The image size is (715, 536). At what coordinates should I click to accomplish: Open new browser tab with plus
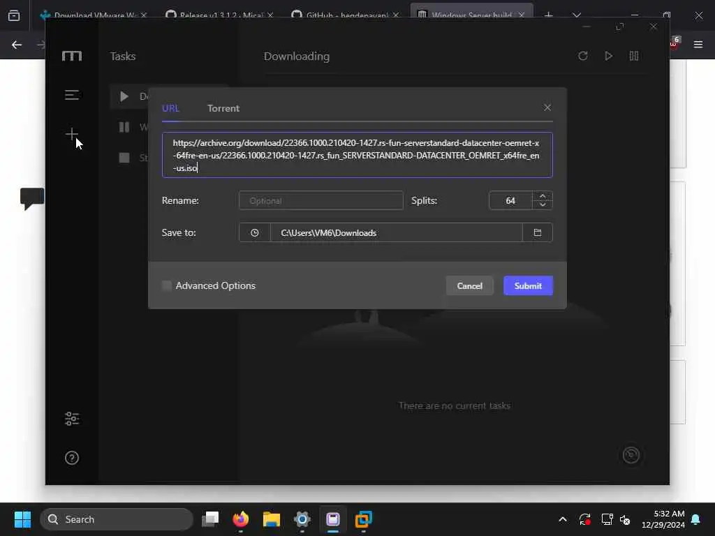click(x=549, y=15)
